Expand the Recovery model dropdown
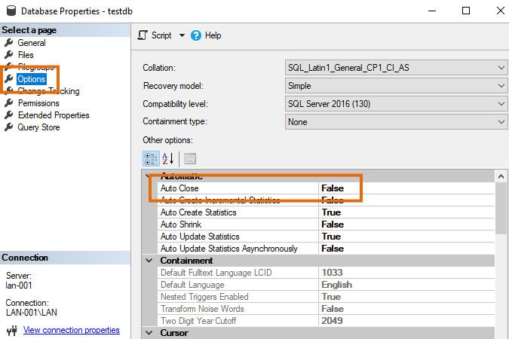This screenshot has height=339, width=509. pyautogui.click(x=501, y=85)
